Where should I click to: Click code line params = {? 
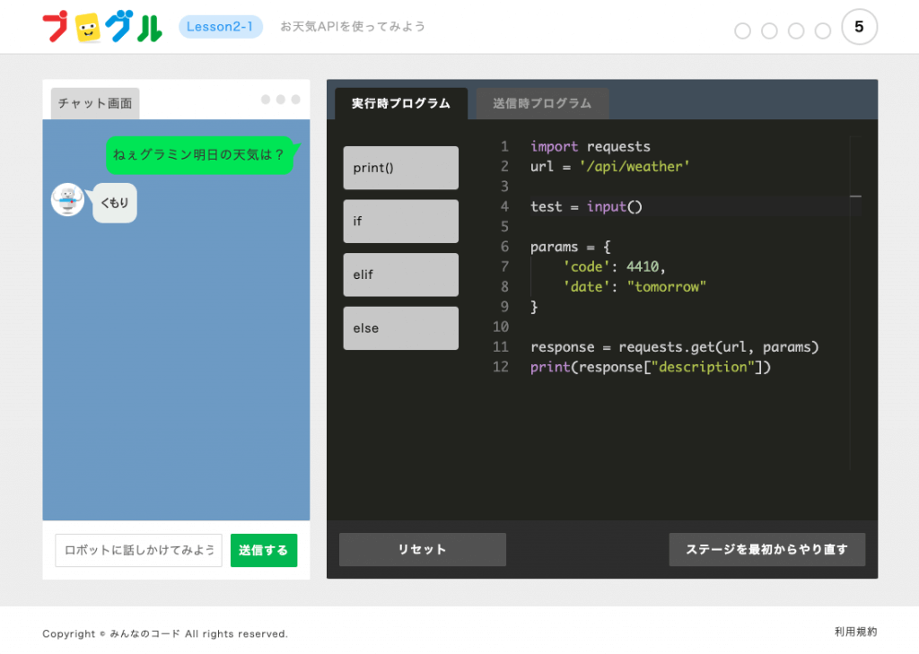pos(570,247)
